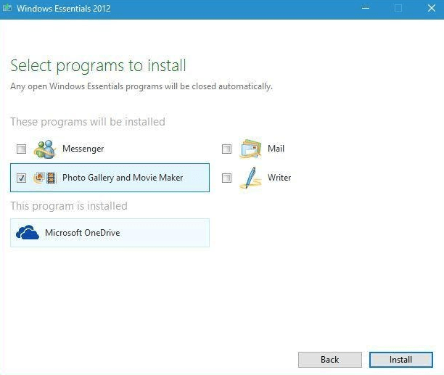Click the Messenger program icon

pyautogui.click(x=46, y=149)
